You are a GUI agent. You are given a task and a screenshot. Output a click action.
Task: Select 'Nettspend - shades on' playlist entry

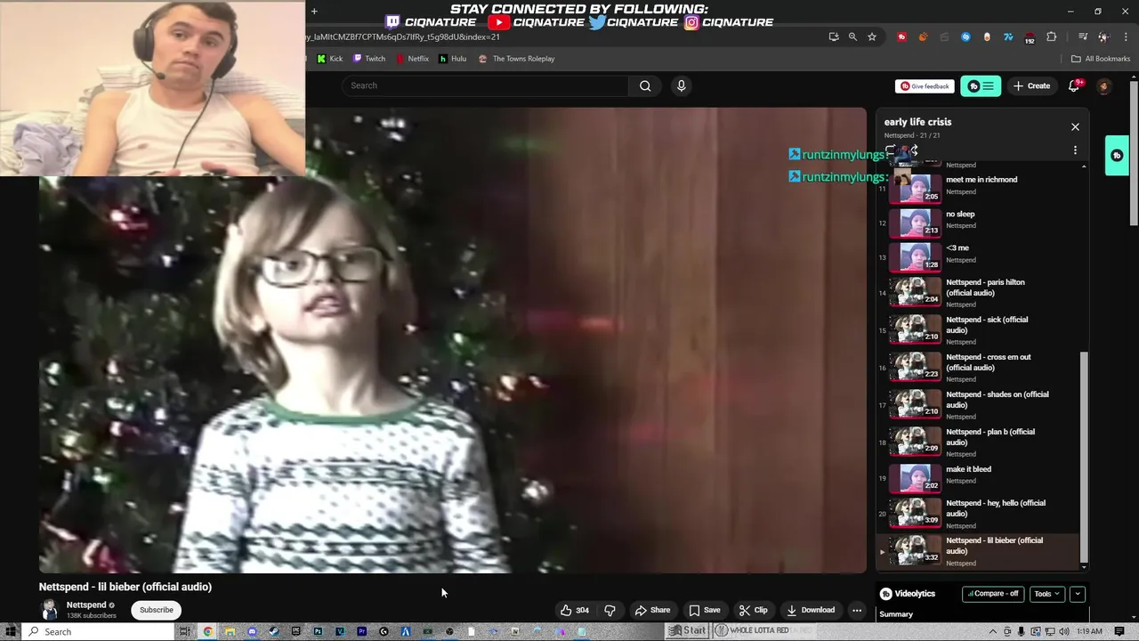coord(977,405)
